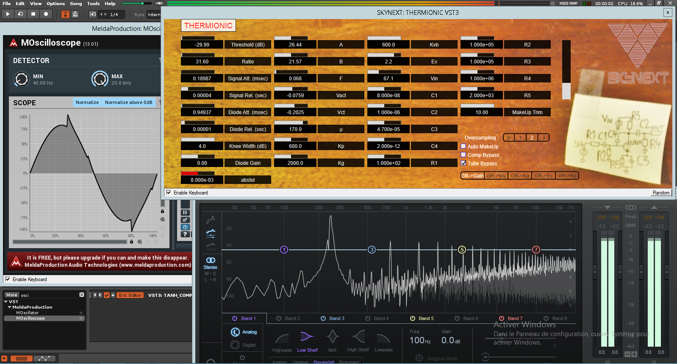Viewport: 677px width, 364px height.
Task: Click Normalize button in SCOPE panel
Action: coord(87,102)
